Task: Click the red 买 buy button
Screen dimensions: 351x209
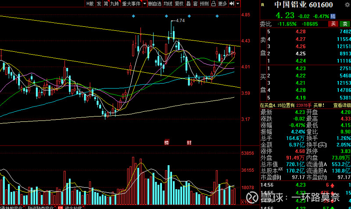Action: pyautogui.click(x=333, y=24)
